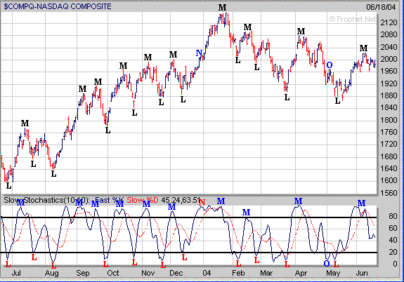
Task: Click the Feb month label
Action: 238,273
